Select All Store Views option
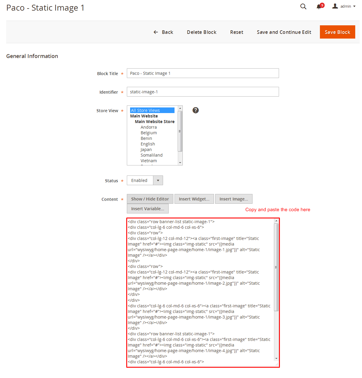 (152, 110)
